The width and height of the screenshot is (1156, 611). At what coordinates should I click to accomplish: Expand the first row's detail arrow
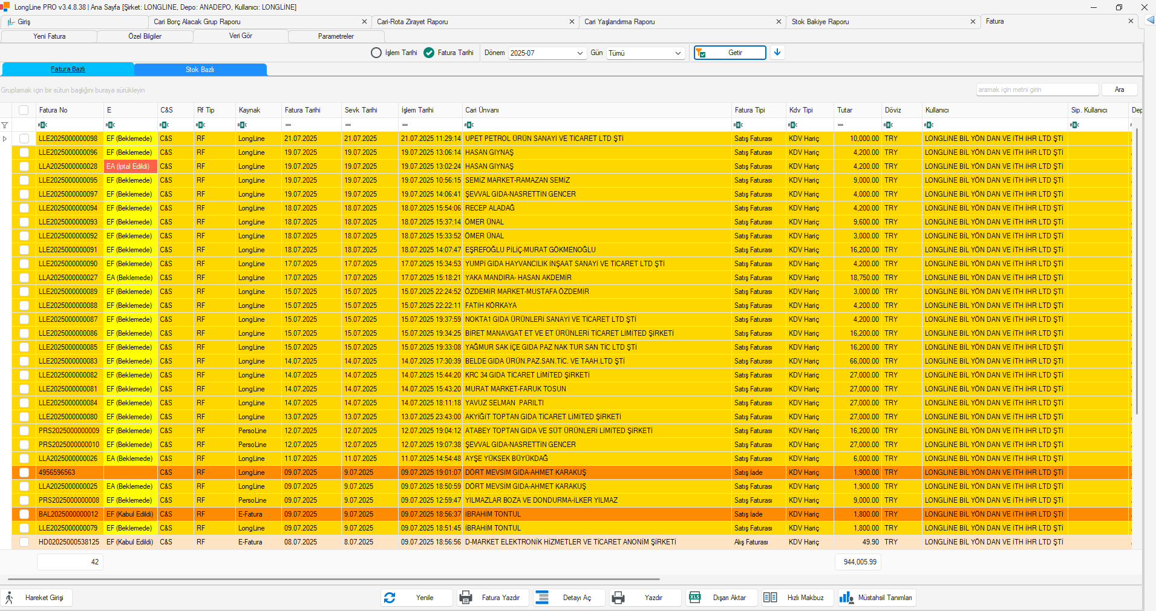pyautogui.click(x=5, y=139)
